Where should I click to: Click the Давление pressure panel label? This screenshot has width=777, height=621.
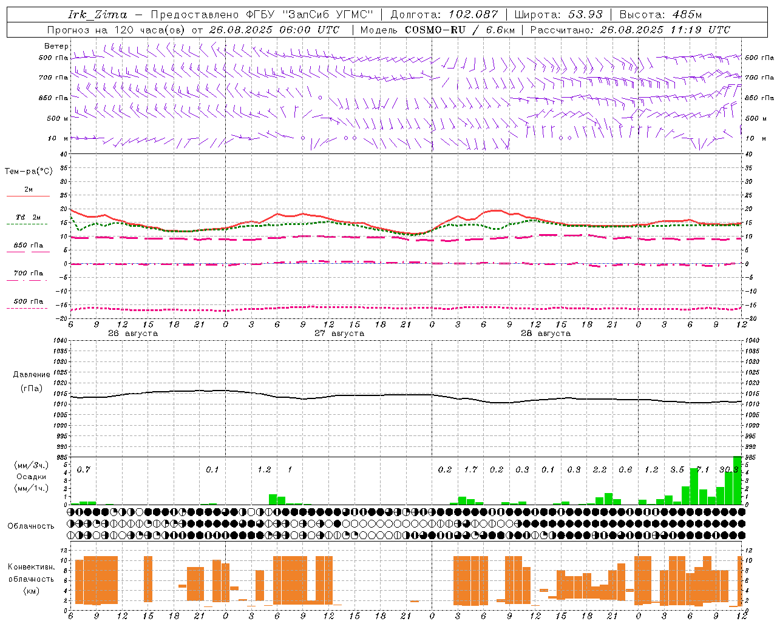32,374
